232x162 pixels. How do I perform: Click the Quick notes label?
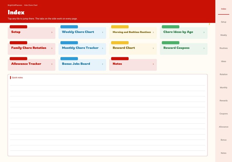click(17, 78)
